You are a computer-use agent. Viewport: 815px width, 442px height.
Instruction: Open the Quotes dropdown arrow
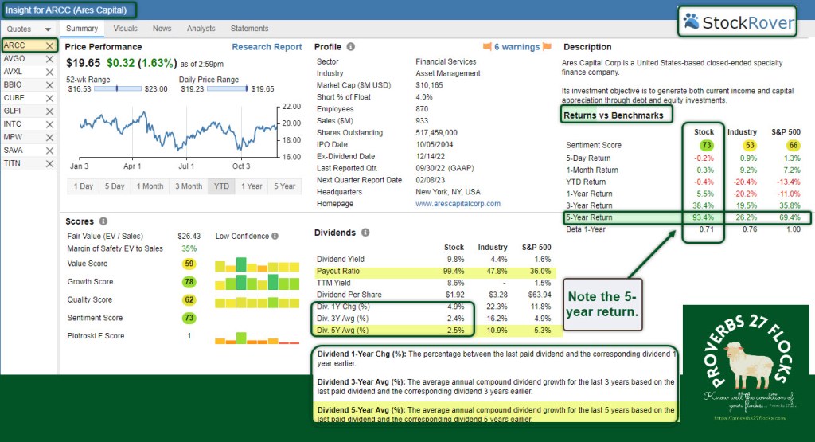(x=47, y=29)
